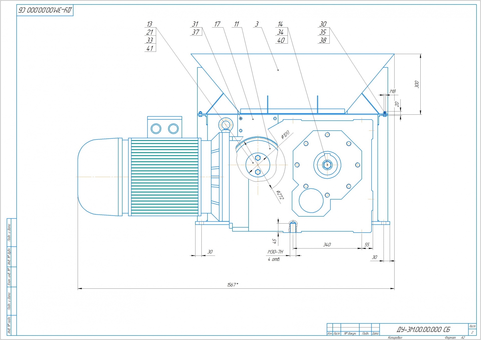This screenshot has width=481, height=340.
Task: Click the 'Дата' title block cell
Action: point(375,333)
